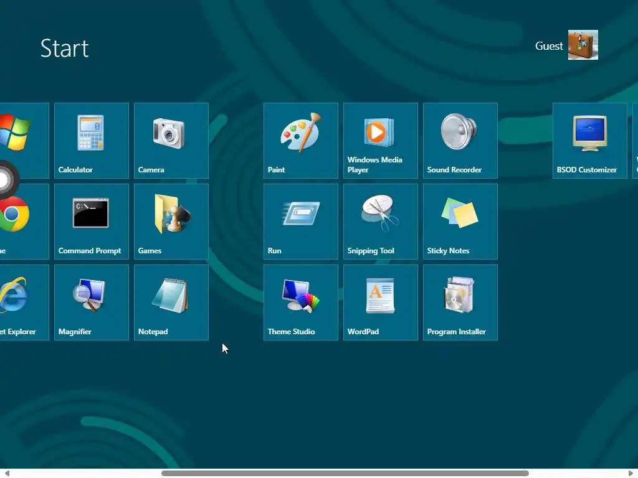Click the horizontal scrollbar thumb

345,473
